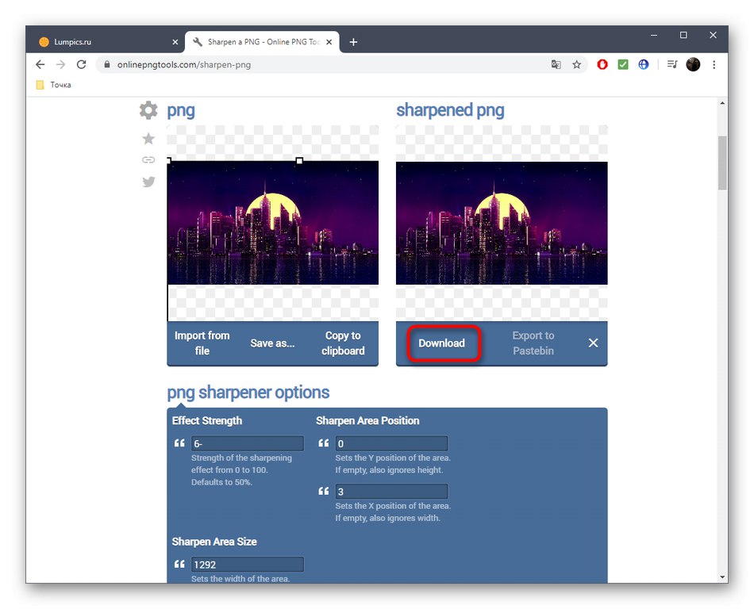Open the Chrome profile avatar menu

tap(692, 64)
